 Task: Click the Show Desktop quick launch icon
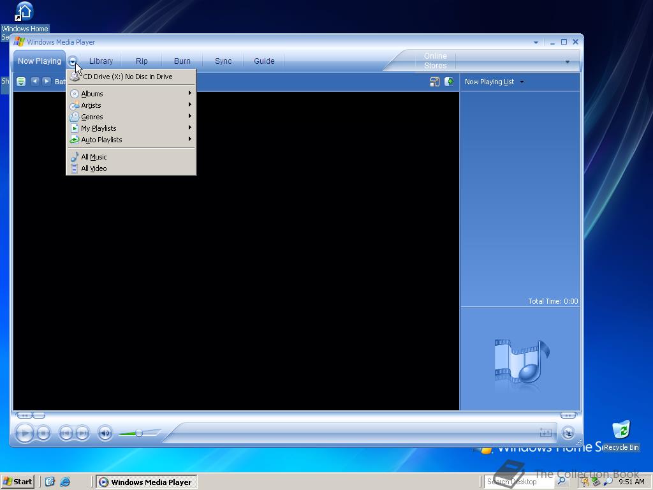[x=50, y=482]
